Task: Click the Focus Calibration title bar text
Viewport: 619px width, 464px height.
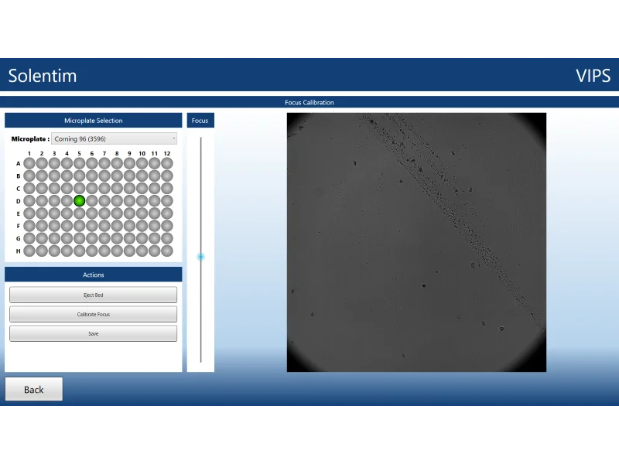Action: point(309,103)
